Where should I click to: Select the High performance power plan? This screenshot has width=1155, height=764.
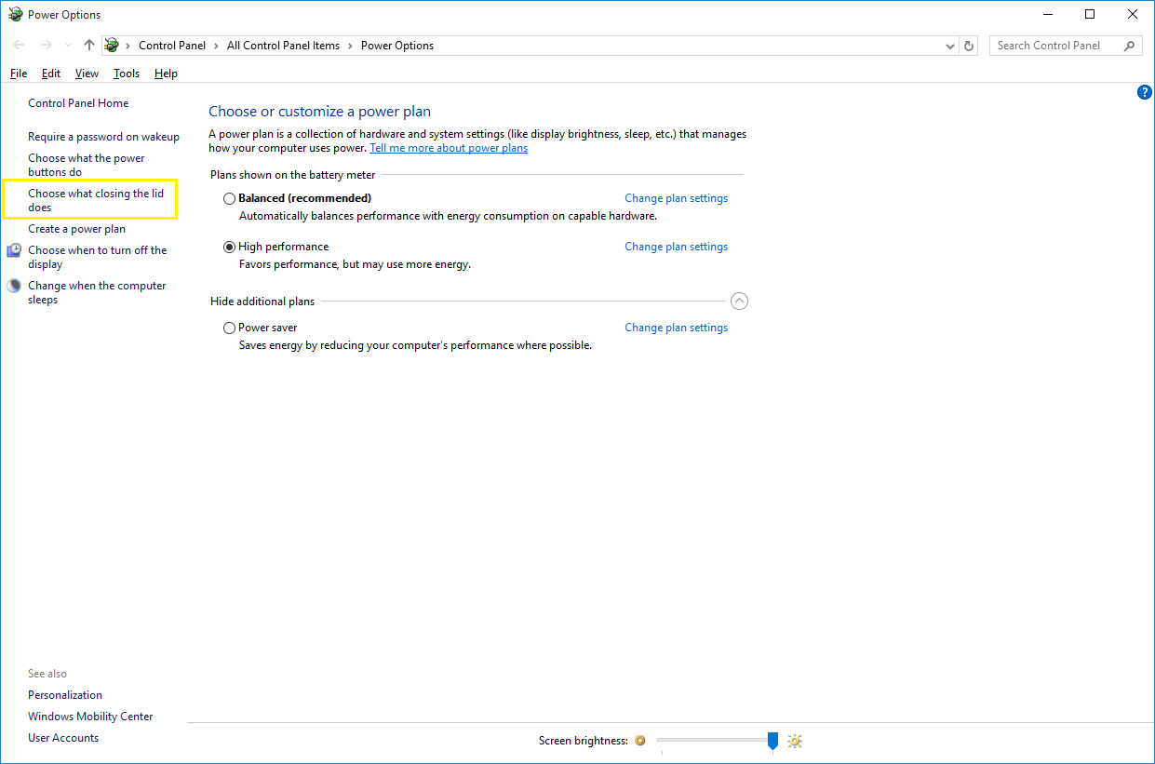point(229,247)
